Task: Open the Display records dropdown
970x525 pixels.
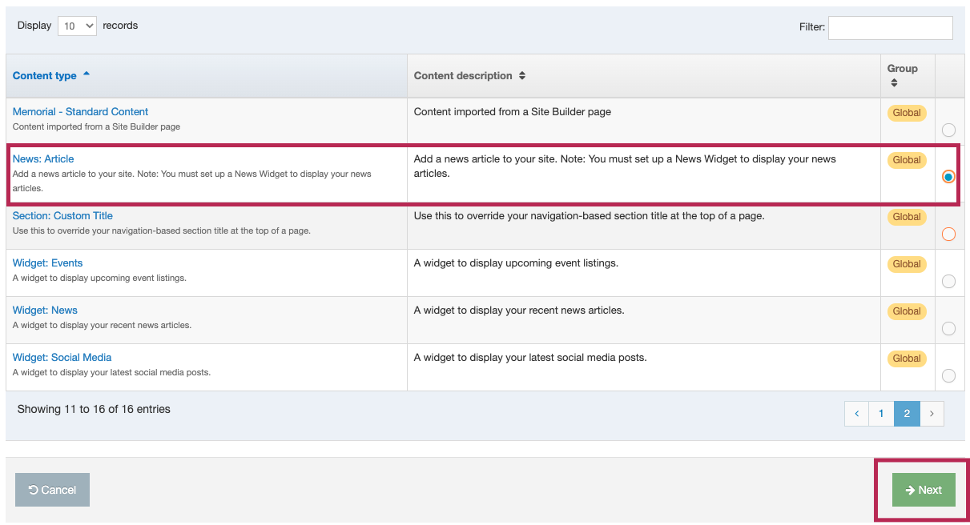Action: click(77, 25)
